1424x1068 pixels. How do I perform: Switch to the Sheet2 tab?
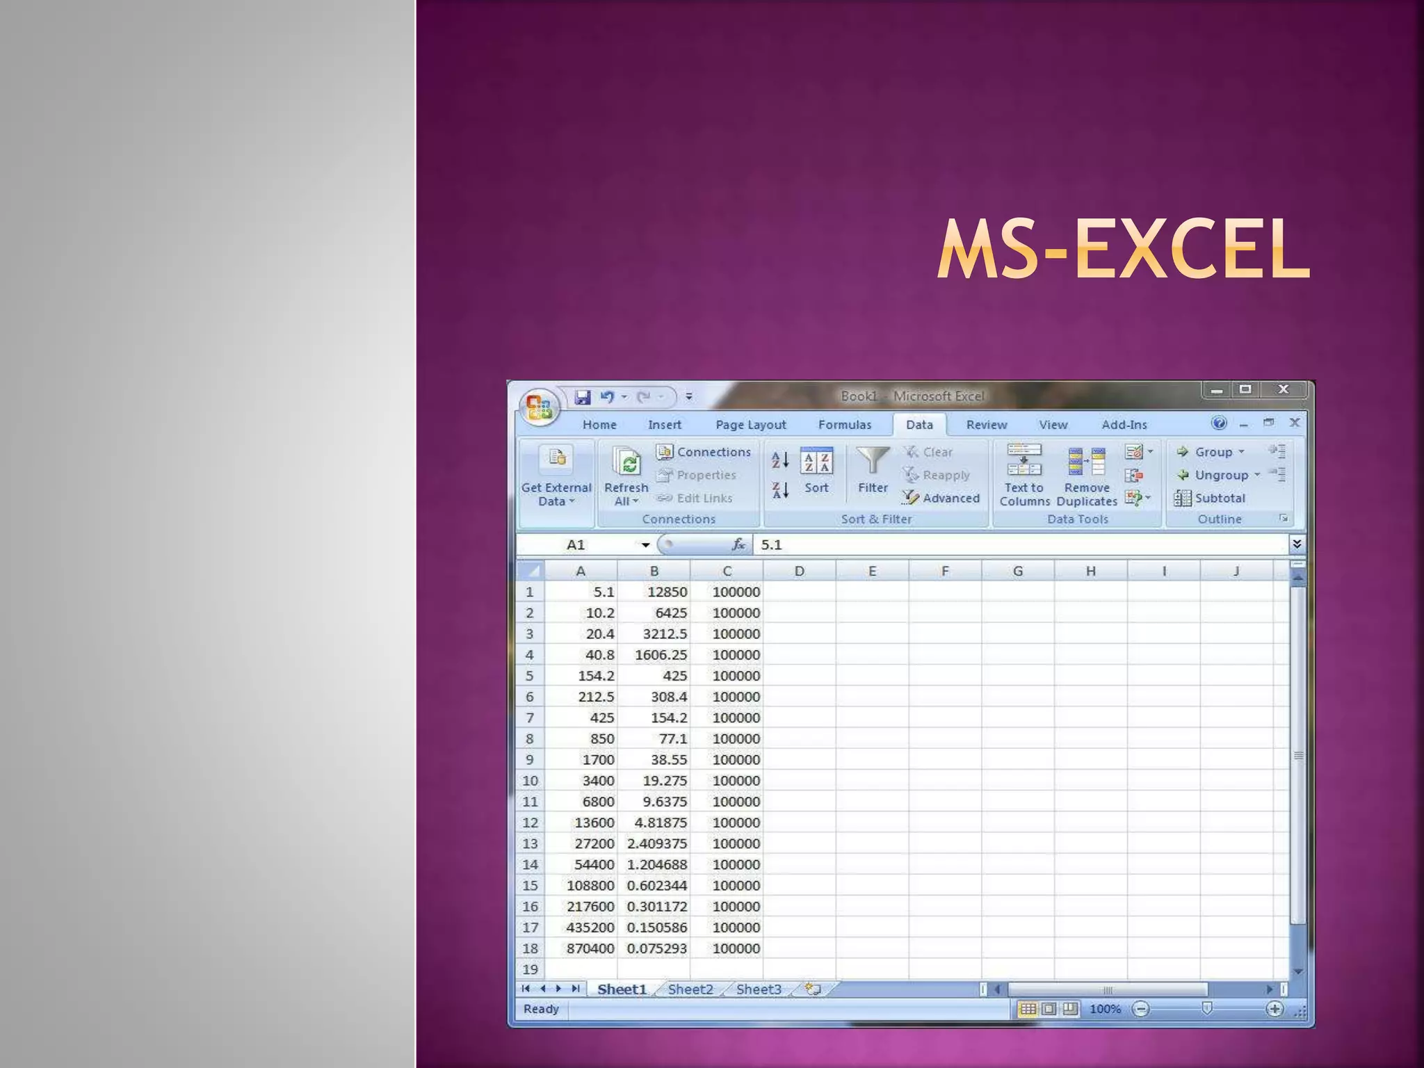(x=690, y=989)
